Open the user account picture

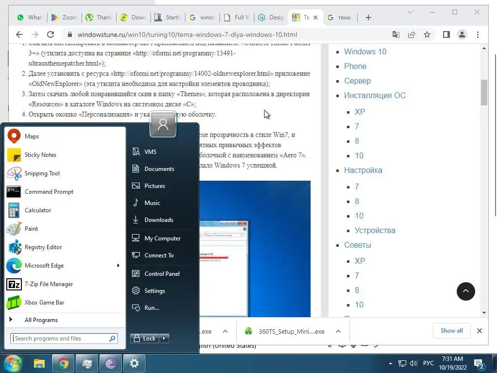click(163, 124)
